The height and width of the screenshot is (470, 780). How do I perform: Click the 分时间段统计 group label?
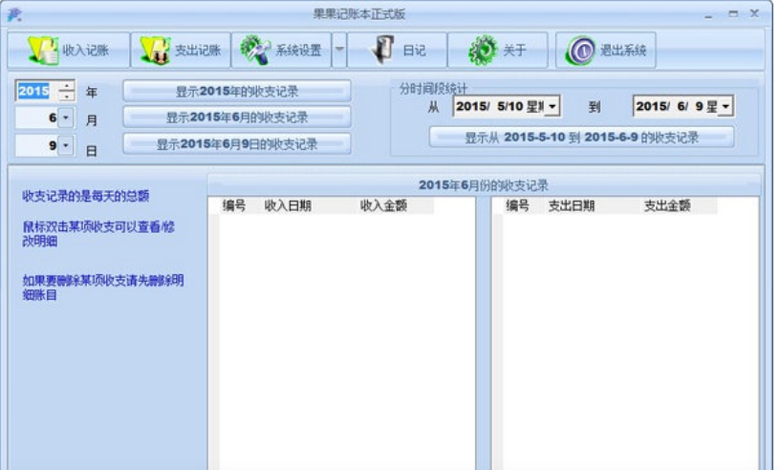tap(433, 89)
